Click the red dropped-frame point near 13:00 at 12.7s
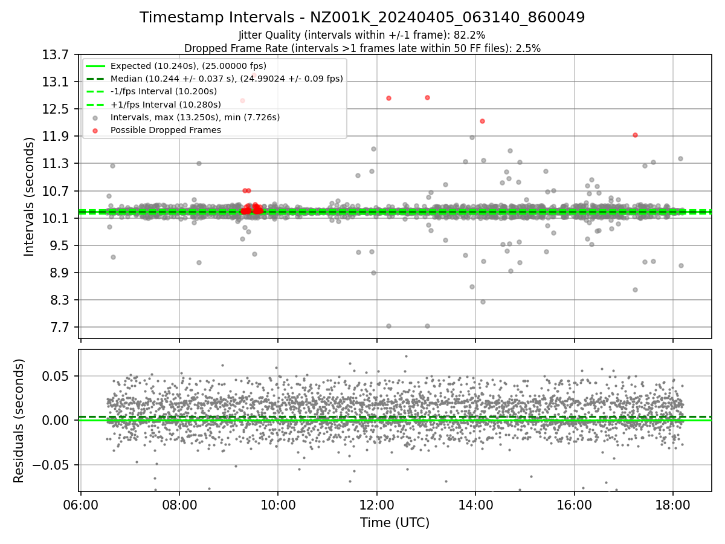725x544 pixels. 427,97
